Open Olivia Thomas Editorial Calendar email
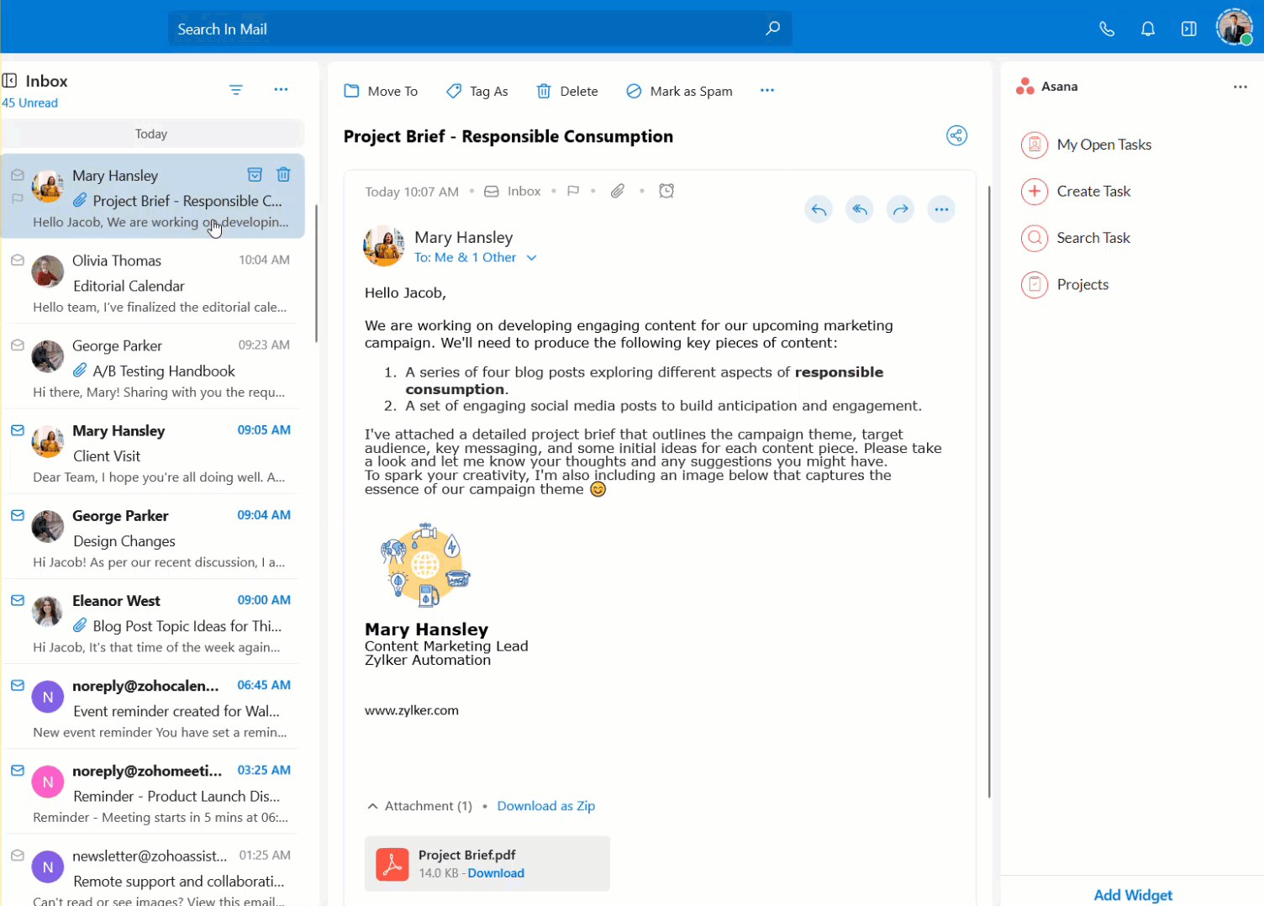The width and height of the screenshot is (1264, 906). click(151, 282)
